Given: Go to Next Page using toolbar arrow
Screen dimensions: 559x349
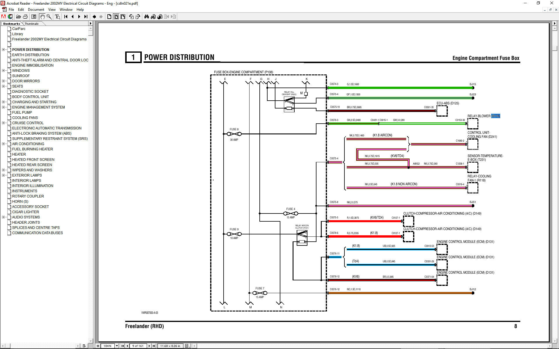Looking at the screenshot, I should coord(79,17).
